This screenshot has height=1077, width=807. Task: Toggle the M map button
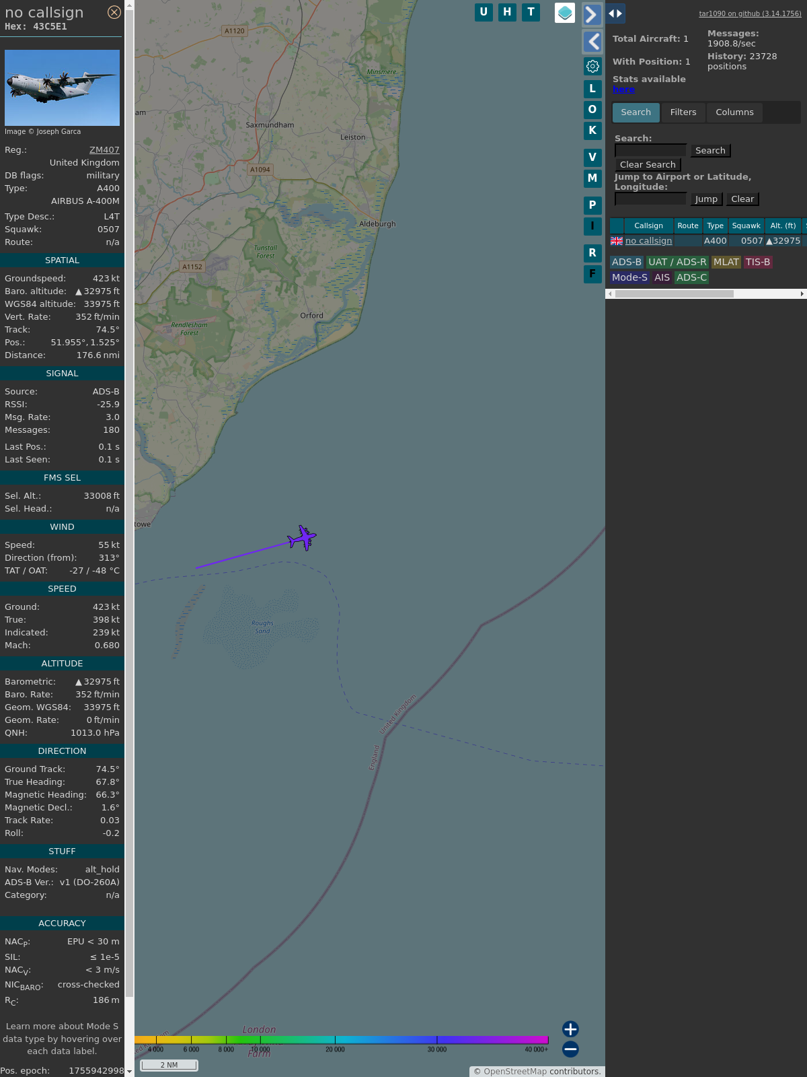pyautogui.click(x=592, y=178)
